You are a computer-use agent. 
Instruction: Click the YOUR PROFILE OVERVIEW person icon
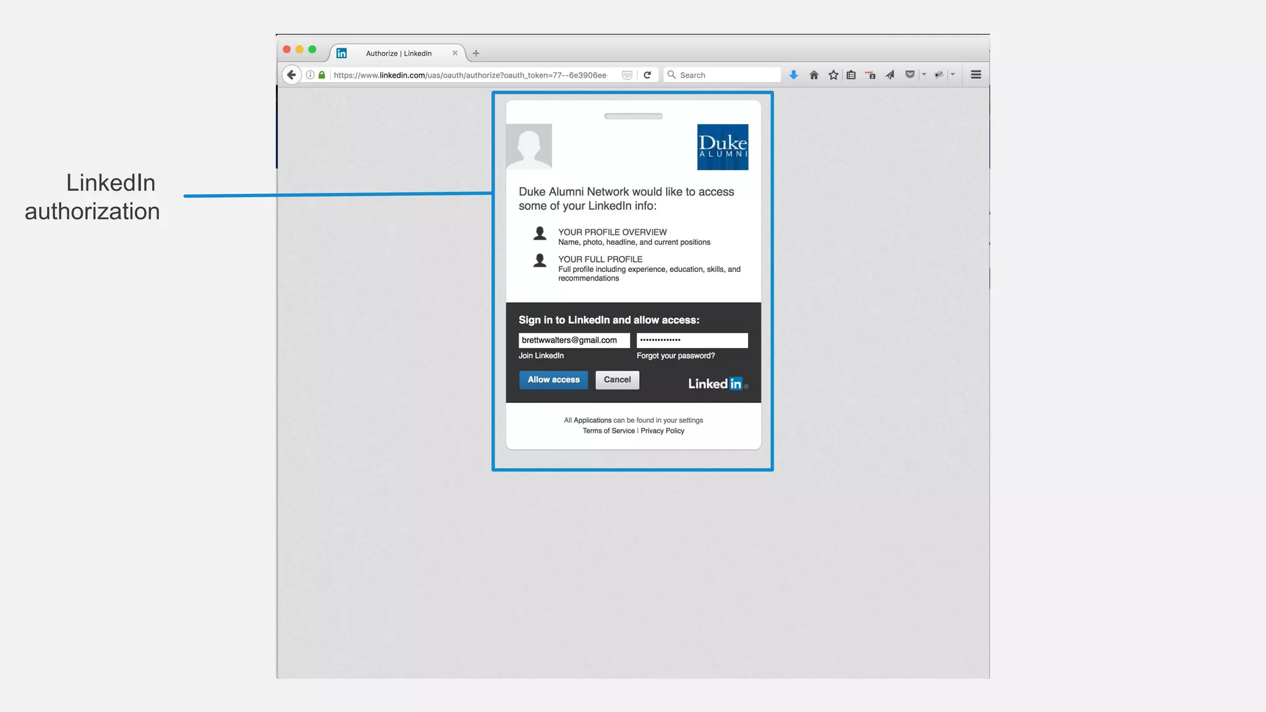tap(540, 234)
